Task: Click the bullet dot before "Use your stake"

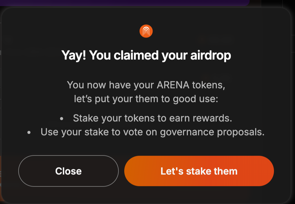Action: click(29, 133)
